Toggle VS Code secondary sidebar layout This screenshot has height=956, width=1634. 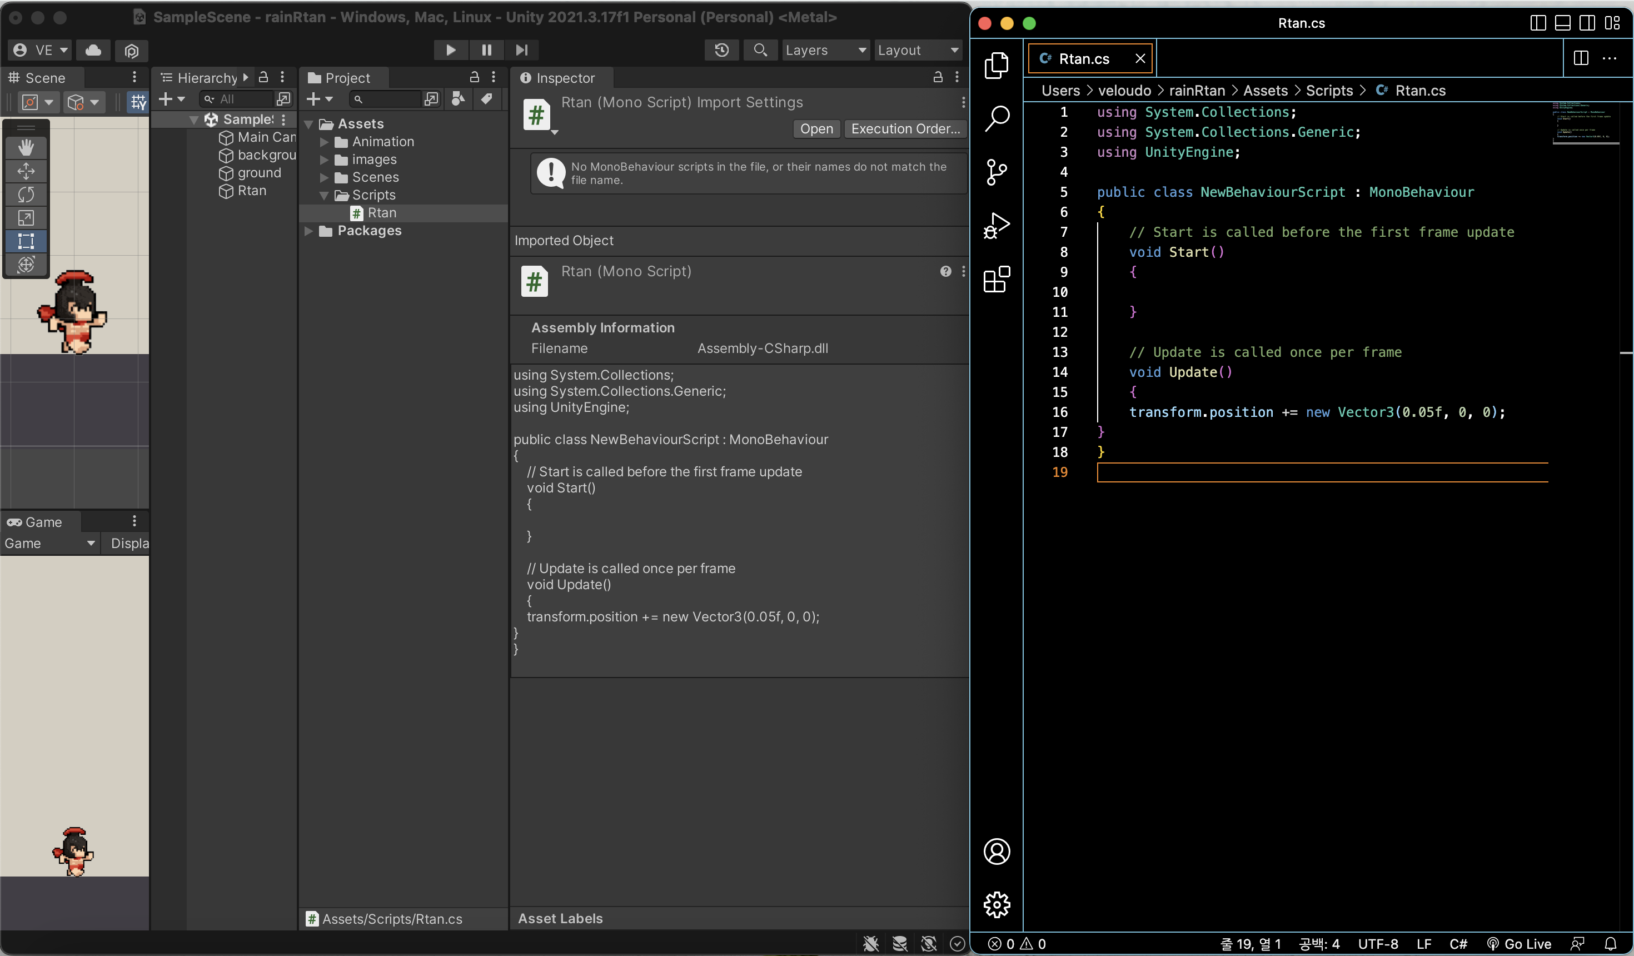[x=1587, y=23]
